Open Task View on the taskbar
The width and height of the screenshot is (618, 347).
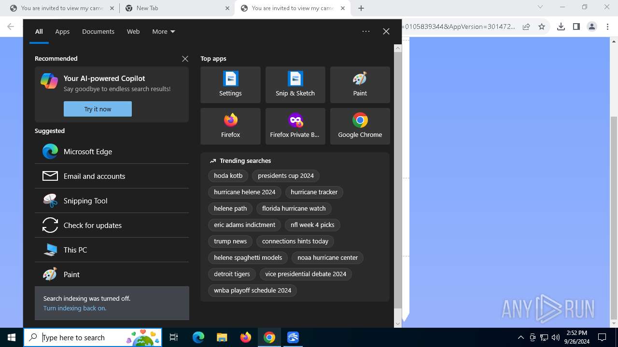[x=174, y=337]
